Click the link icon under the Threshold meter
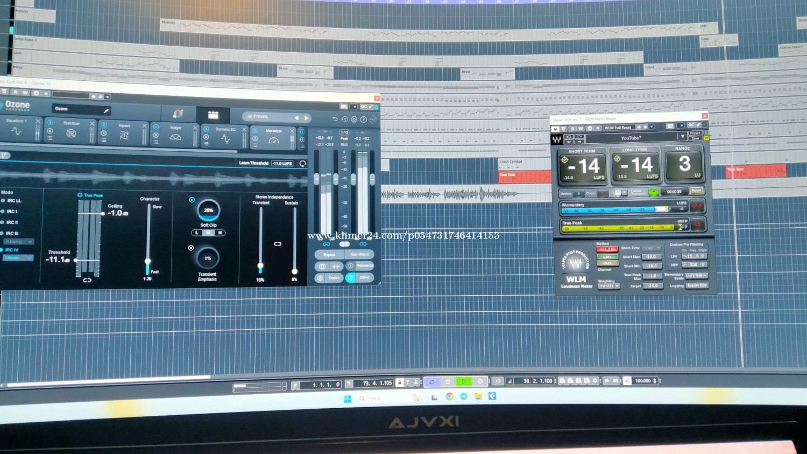 click(x=87, y=280)
